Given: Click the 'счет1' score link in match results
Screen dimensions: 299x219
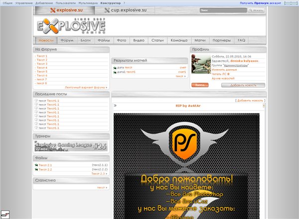Looking at the screenshot, I should pos(182,72).
